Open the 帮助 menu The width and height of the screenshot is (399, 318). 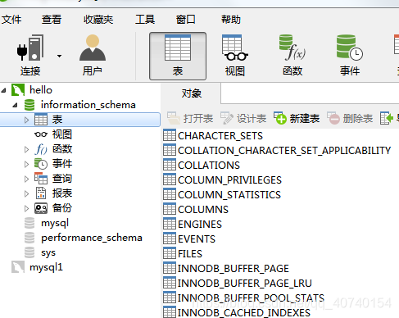[231, 20]
